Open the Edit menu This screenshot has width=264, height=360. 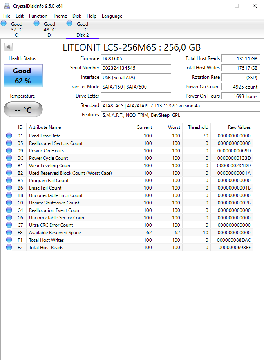pyautogui.click(x=20, y=16)
